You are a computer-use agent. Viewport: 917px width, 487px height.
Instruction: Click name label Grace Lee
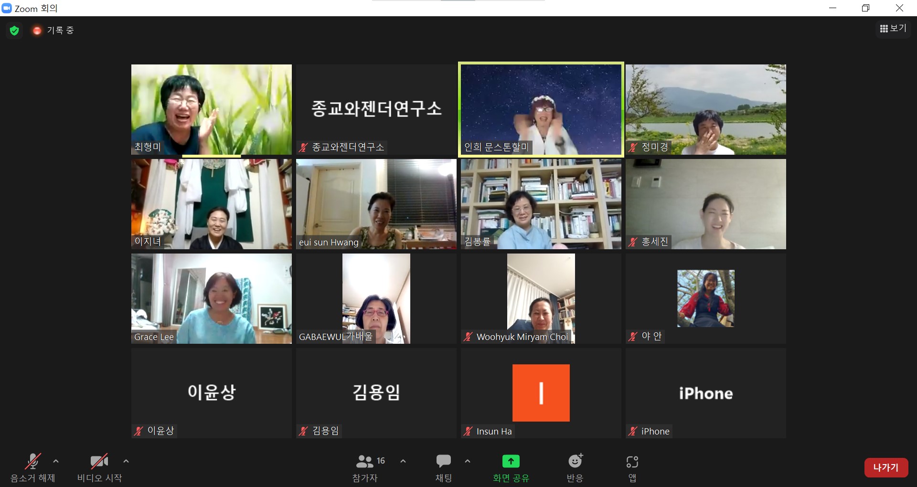point(154,337)
